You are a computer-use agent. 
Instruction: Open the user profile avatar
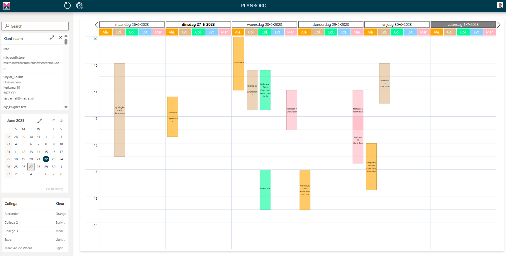tap(500, 5)
